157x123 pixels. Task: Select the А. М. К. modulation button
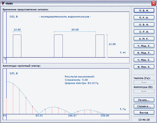tap(144, 39)
